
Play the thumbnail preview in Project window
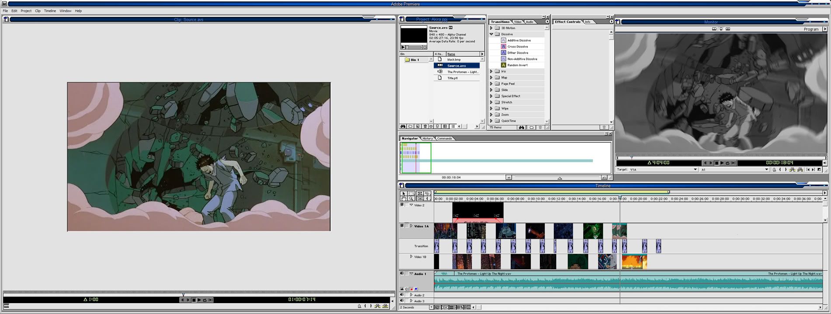403,47
